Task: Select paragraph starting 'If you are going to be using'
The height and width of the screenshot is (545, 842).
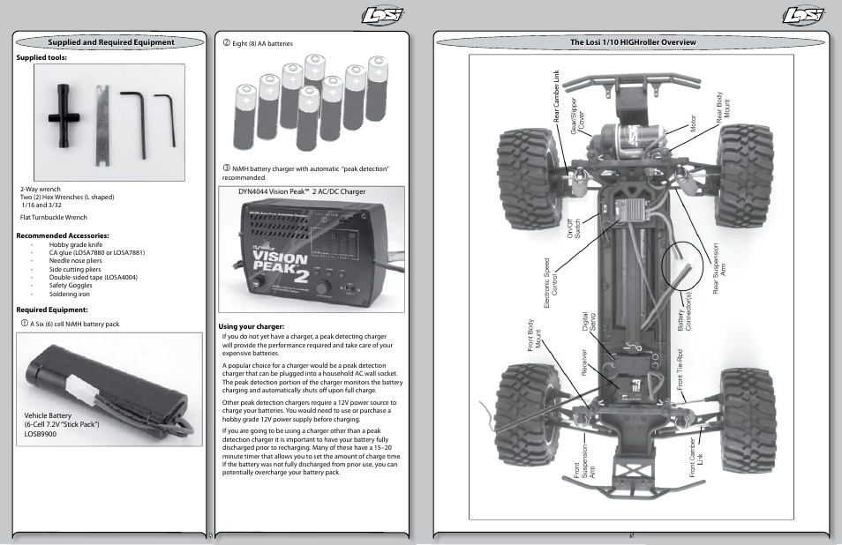Action: pos(312,452)
